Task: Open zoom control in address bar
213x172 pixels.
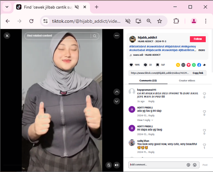Action: [x=149, y=21]
